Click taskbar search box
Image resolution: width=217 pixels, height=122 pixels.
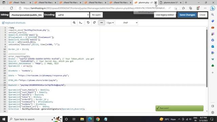[x=35, y=119]
